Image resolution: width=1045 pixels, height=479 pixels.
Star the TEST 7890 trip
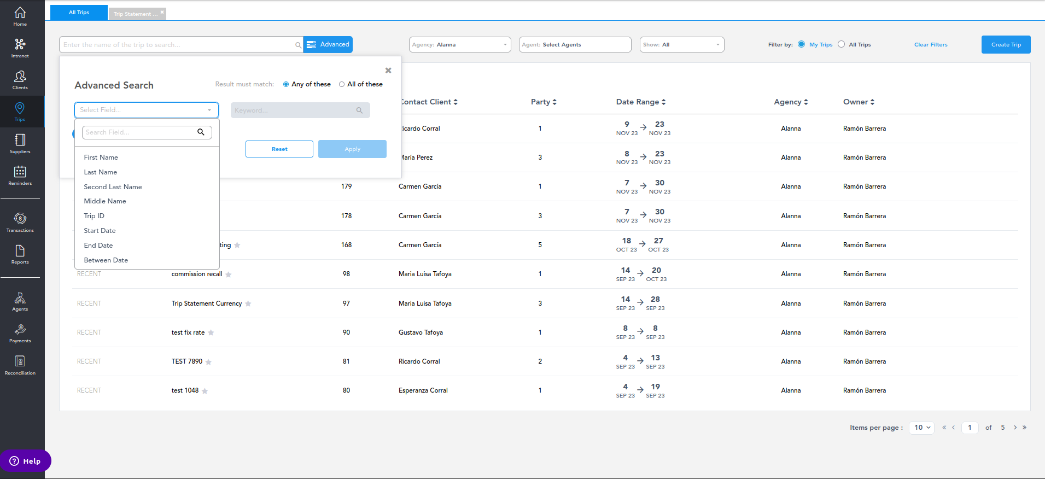tap(208, 362)
